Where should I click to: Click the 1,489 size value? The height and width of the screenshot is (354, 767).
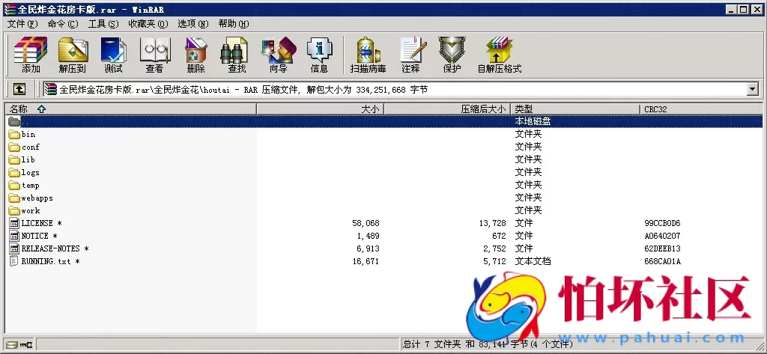[369, 236]
